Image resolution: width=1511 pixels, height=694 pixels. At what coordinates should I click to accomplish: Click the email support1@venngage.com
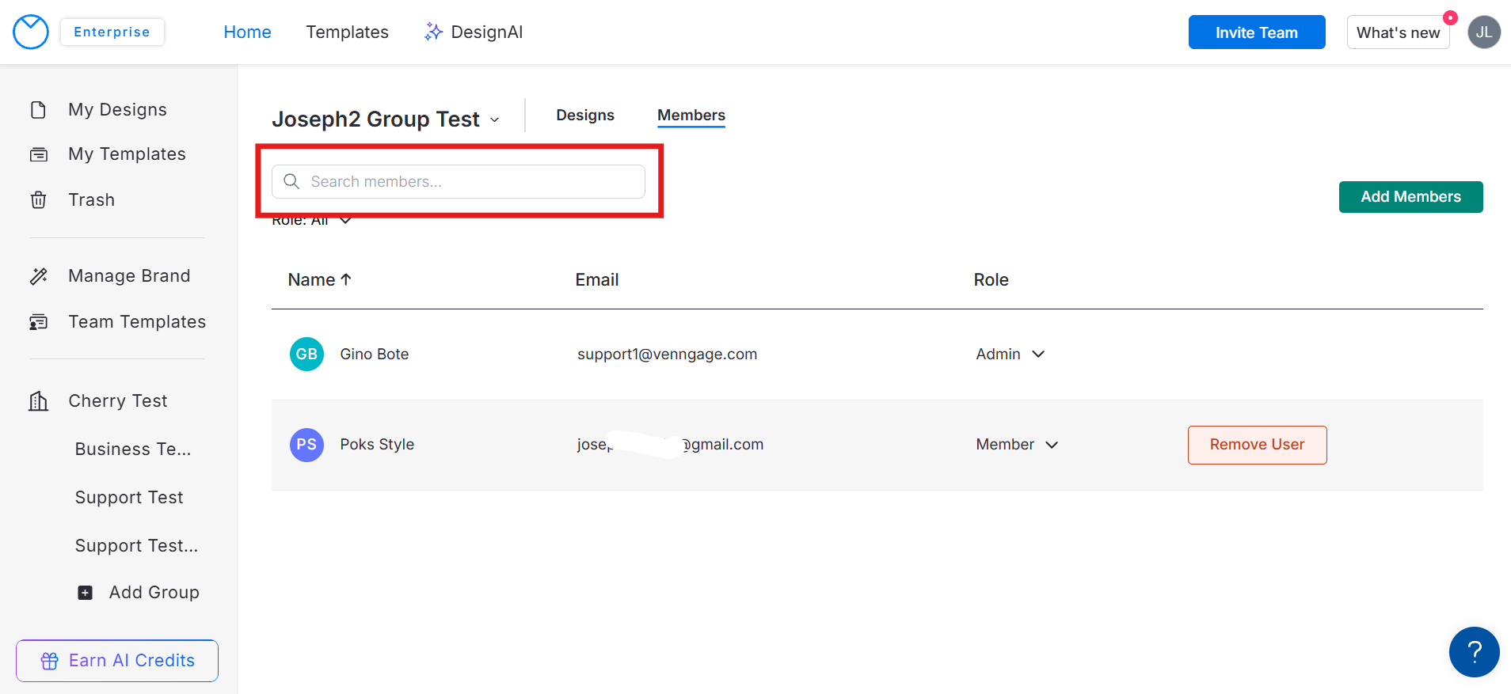pyautogui.click(x=667, y=354)
